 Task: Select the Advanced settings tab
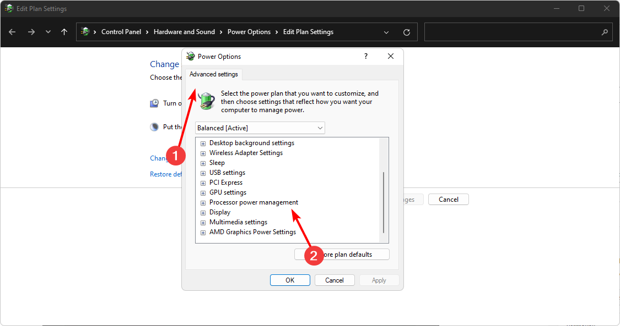(x=213, y=74)
